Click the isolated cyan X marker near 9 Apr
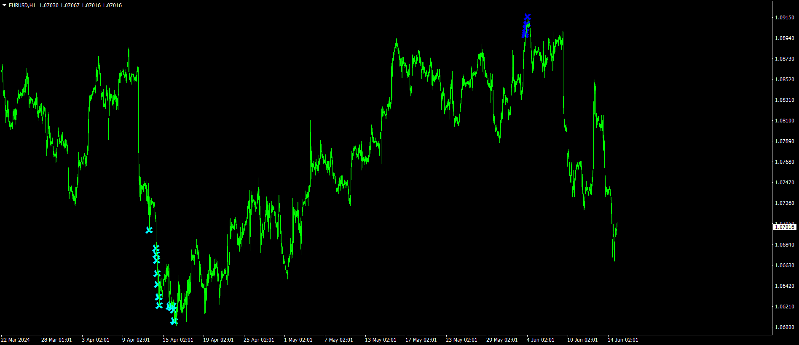The width and height of the screenshot is (799, 345). [x=149, y=230]
